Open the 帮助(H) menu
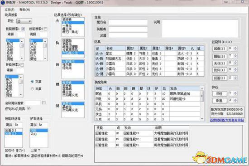Viewport: 249px width, 166px height. pyautogui.click(x=24, y=10)
